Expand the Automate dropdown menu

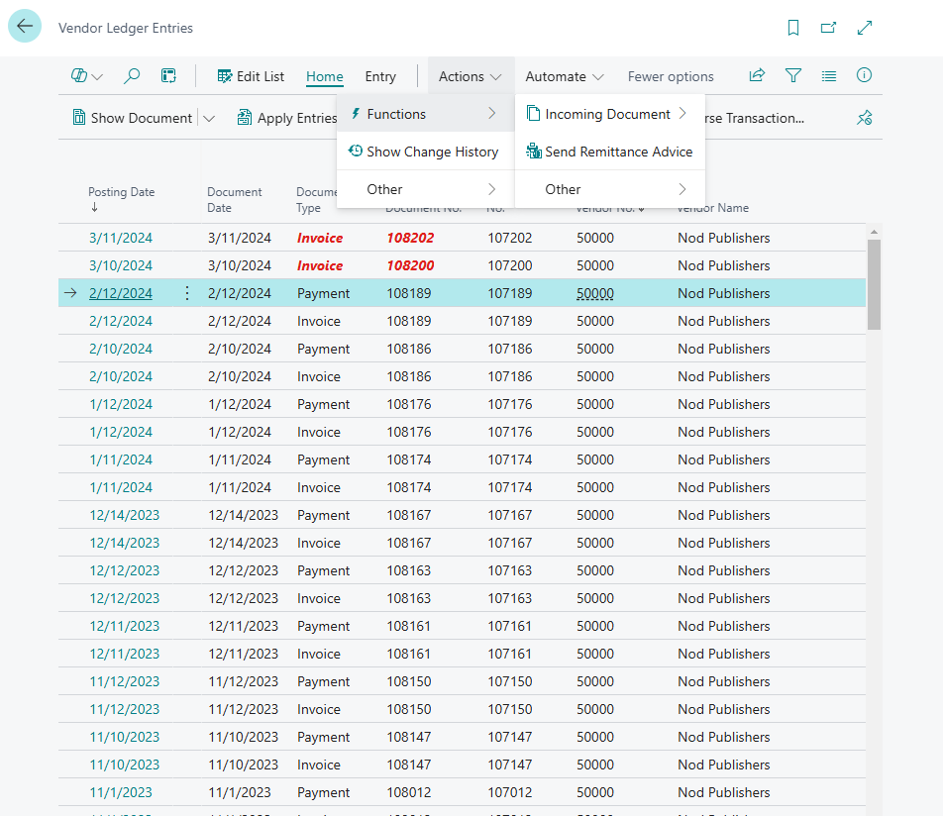coord(565,76)
